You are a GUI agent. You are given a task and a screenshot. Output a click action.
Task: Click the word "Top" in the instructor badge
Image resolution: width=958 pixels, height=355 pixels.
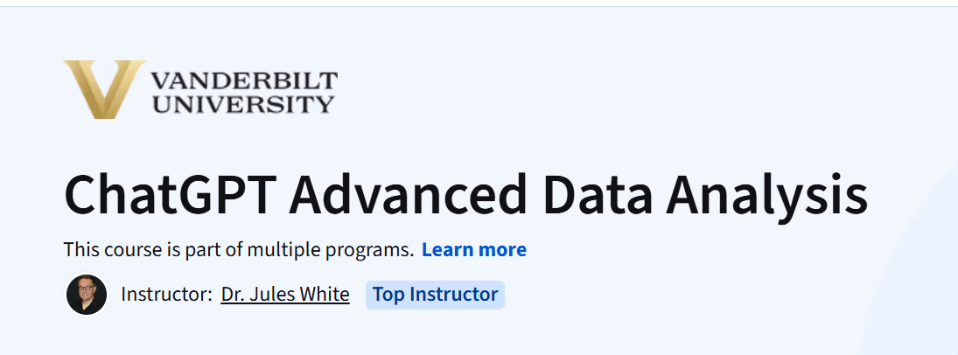[x=389, y=295]
